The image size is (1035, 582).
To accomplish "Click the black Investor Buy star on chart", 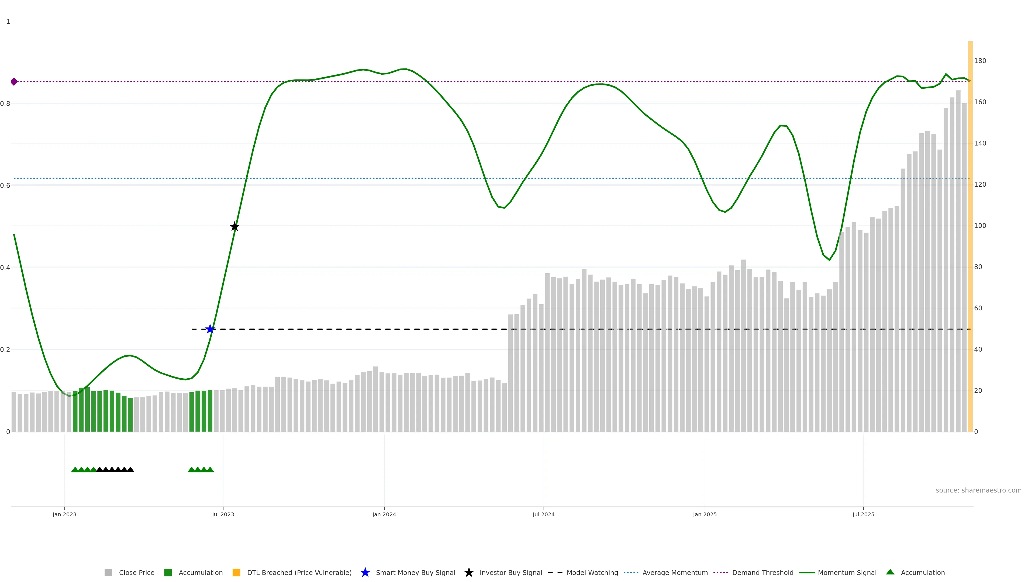I will tap(235, 227).
